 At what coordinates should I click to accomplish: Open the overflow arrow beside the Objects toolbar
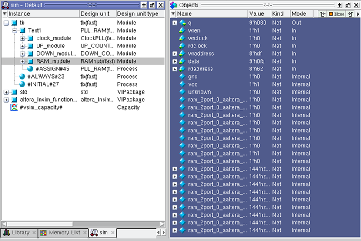(x=358, y=14)
